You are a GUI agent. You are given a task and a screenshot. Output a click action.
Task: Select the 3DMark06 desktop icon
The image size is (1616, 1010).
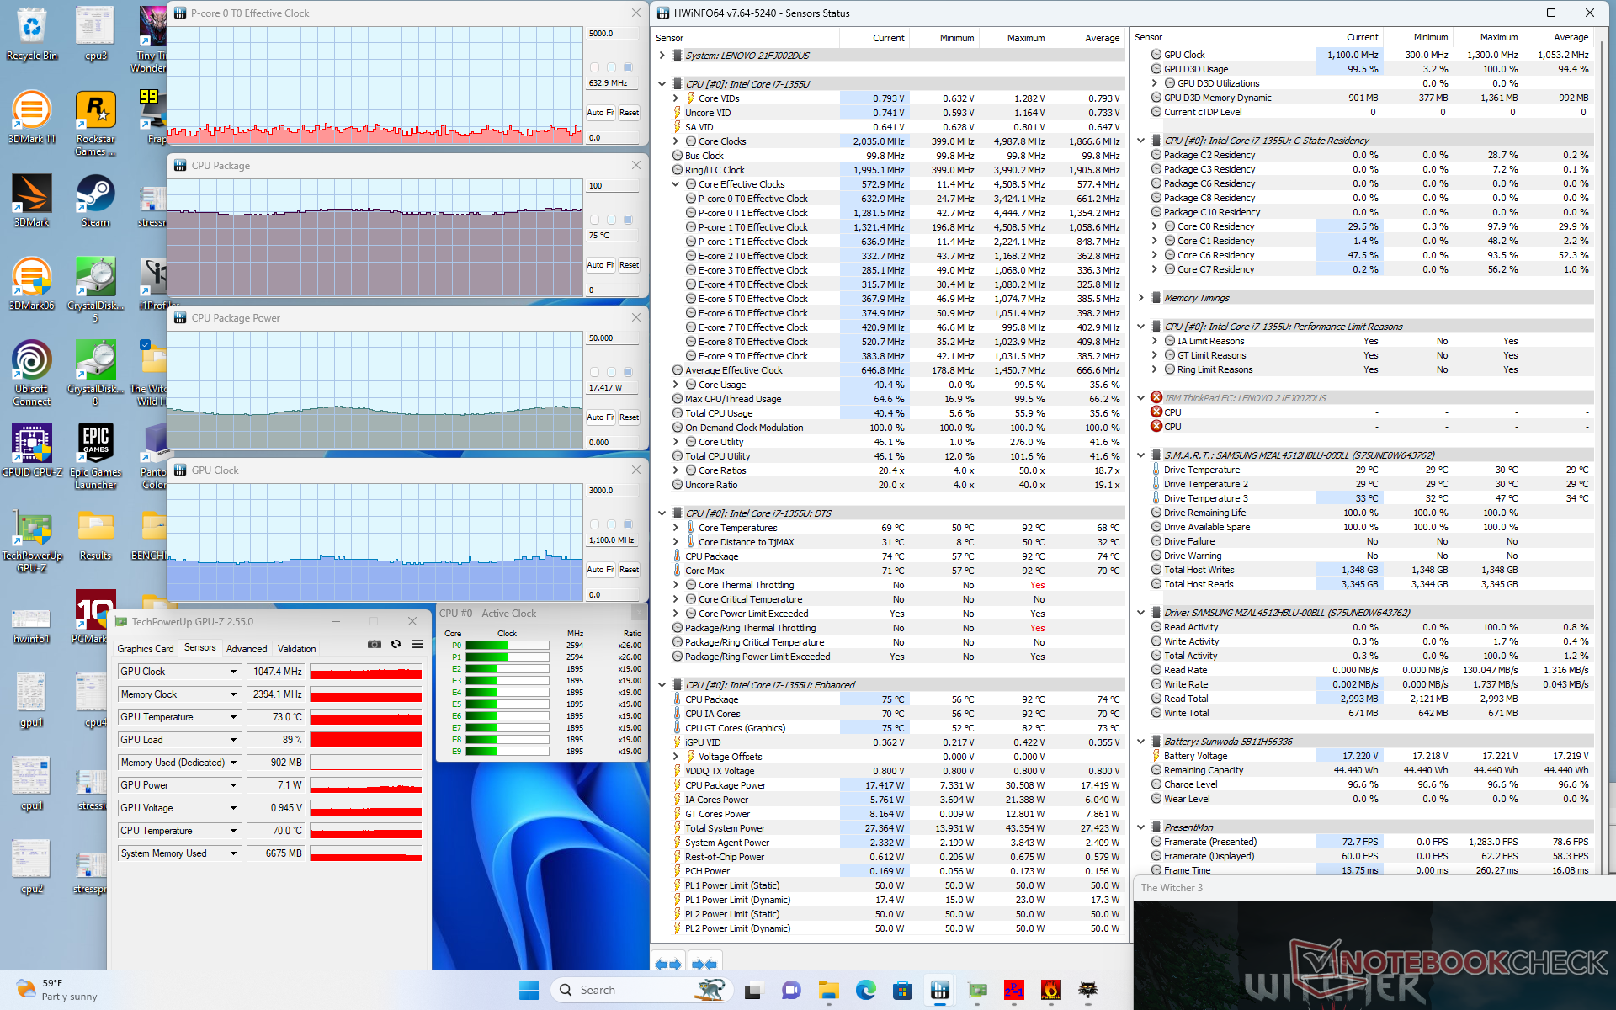point(32,284)
